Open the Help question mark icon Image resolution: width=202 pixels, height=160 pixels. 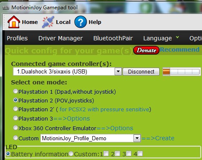[81, 22]
